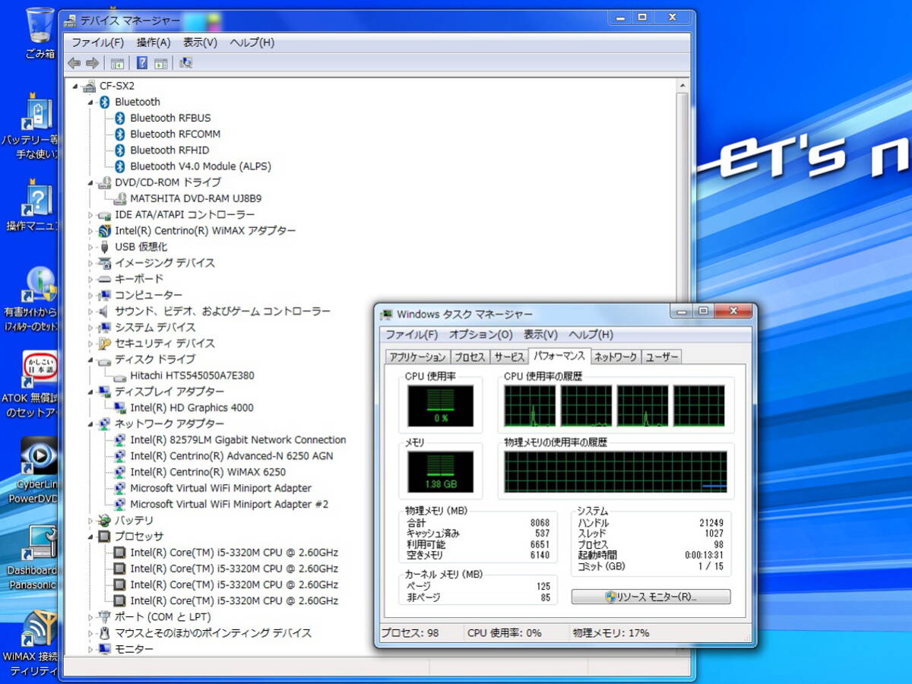912x684 pixels.
Task: Switch to the プロセス tab in Task Manager
Action: tap(470, 356)
